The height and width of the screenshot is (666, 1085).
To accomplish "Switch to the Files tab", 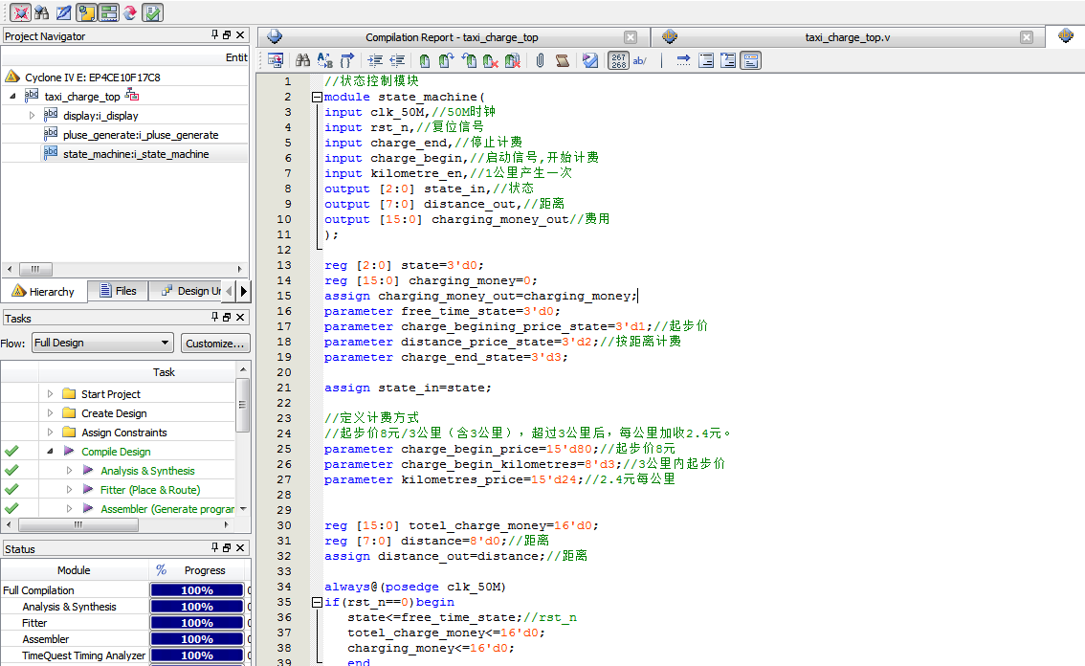I will click(117, 291).
